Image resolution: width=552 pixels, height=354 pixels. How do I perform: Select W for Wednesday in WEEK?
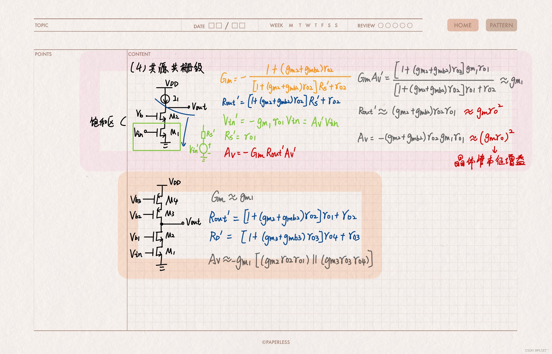click(x=308, y=25)
